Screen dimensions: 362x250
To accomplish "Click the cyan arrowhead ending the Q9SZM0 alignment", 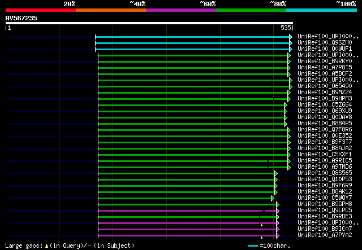I will coord(291,43).
